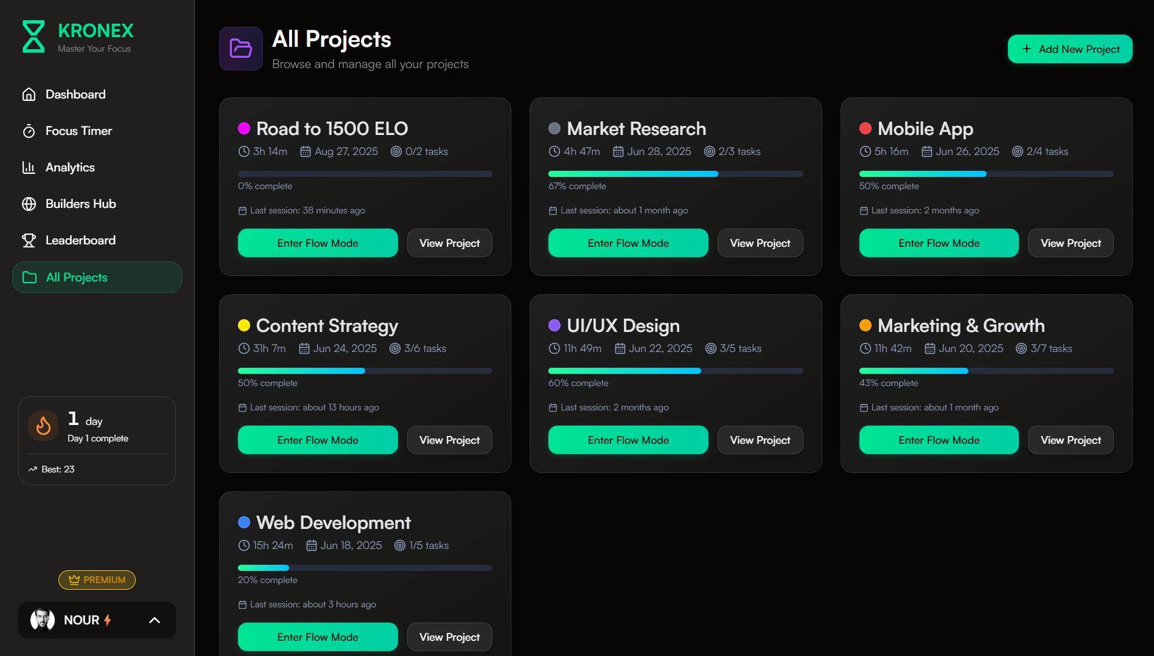Click the Focus Timer stopwatch icon
1154x656 pixels.
pos(29,131)
